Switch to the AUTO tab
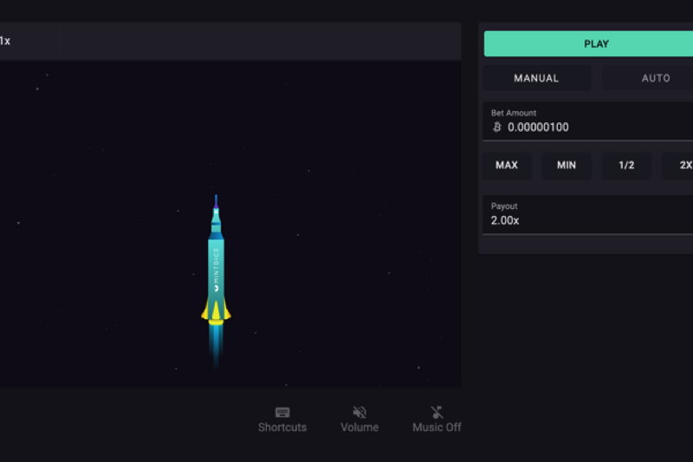This screenshot has width=693, height=462. click(648, 78)
